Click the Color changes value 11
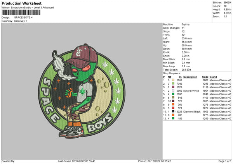The height and width of the screenshot is (164, 233). tap(183, 28)
